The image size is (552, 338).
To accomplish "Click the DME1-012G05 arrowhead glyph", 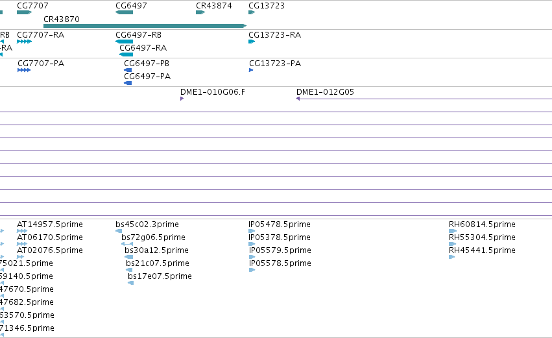I will point(298,99).
